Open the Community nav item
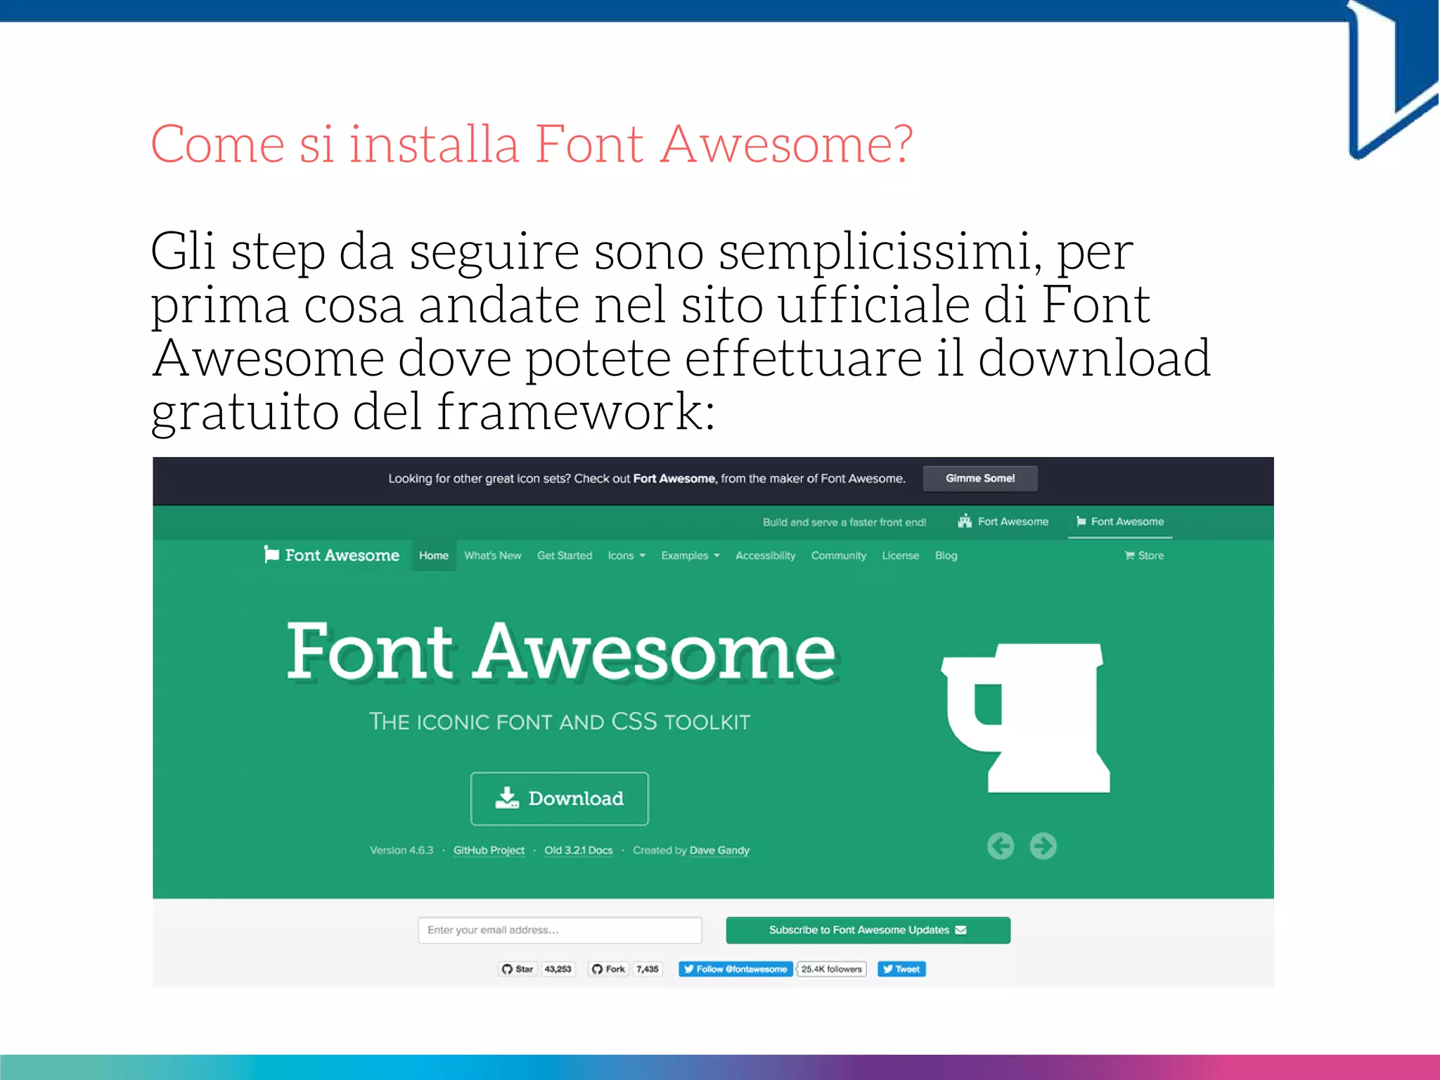Viewport: 1440px width, 1080px height. click(839, 555)
